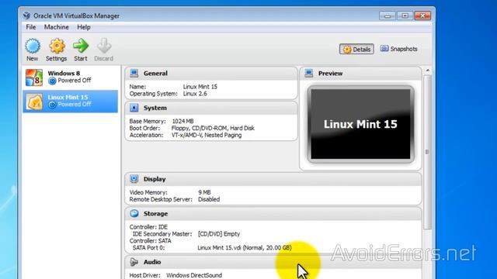Open the Machine menu
497x279 pixels.
(x=57, y=27)
